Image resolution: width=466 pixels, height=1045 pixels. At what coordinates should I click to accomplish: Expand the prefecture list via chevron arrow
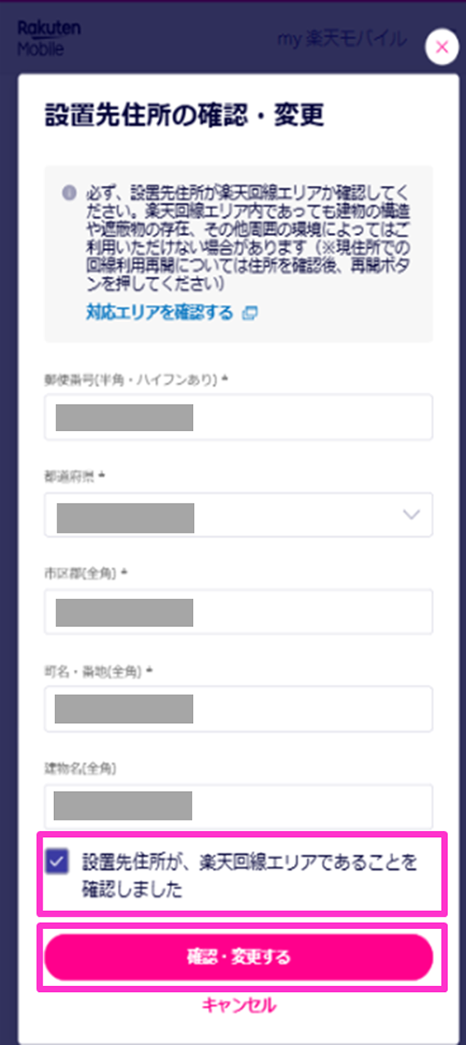point(411,515)
